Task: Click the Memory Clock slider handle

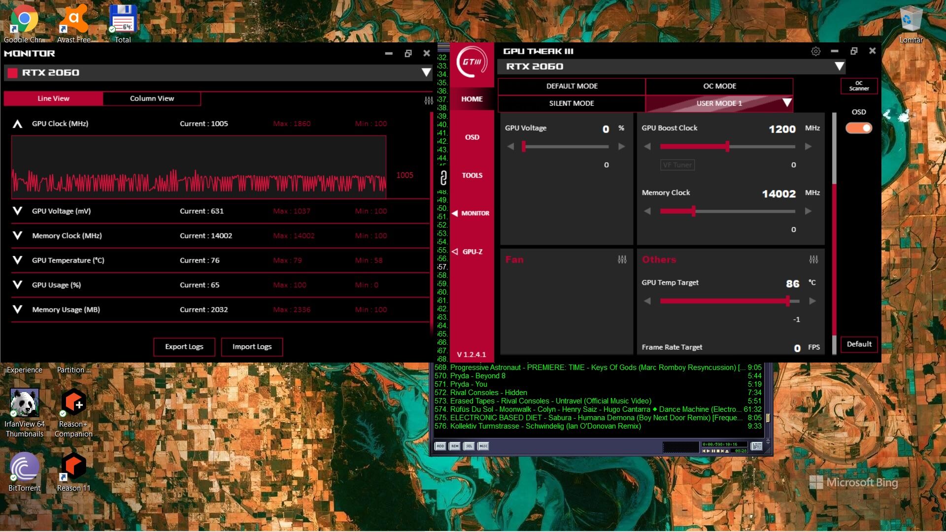Action: click(x=693, y=211)
